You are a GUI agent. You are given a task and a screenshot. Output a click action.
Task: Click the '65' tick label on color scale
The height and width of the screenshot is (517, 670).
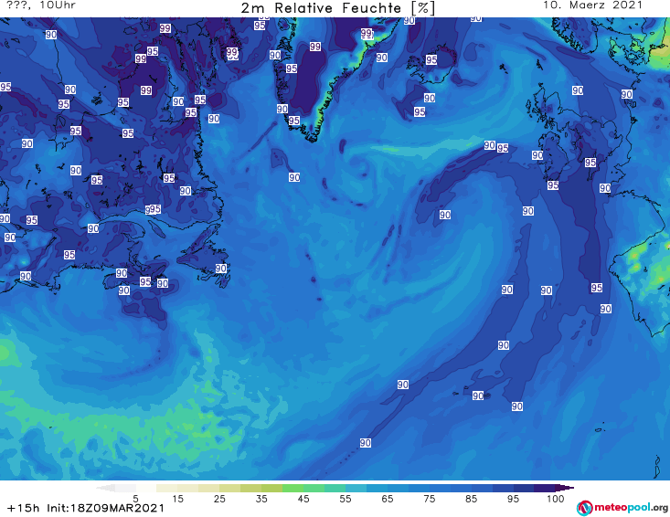coord(388,499)
